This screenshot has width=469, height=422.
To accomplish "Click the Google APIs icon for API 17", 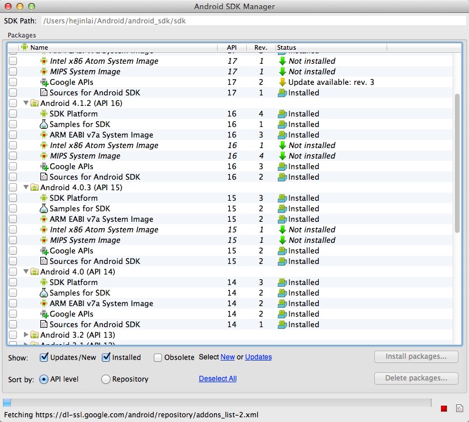I will click(x=44, y=82).
